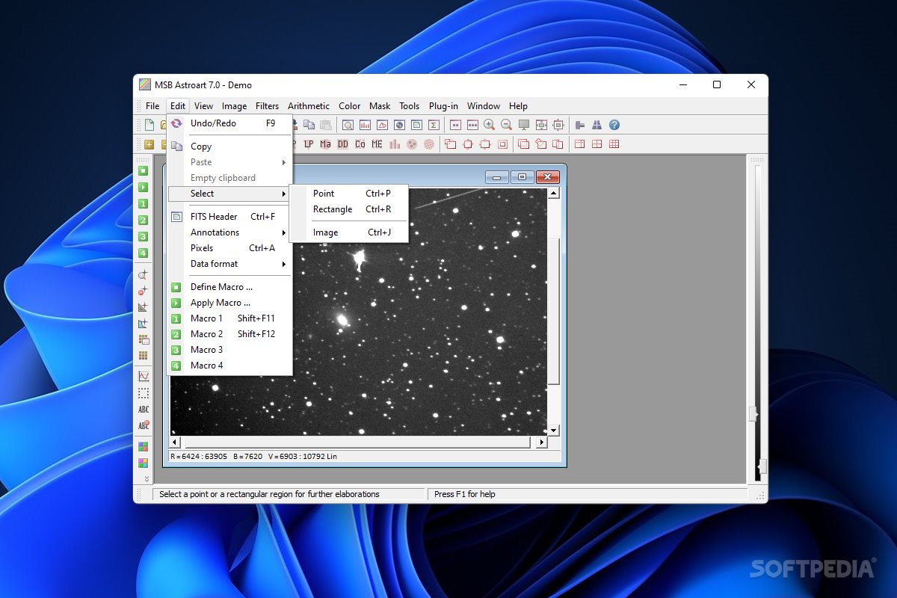
Task: Open the Filters menu
Action: click(267, 106)
